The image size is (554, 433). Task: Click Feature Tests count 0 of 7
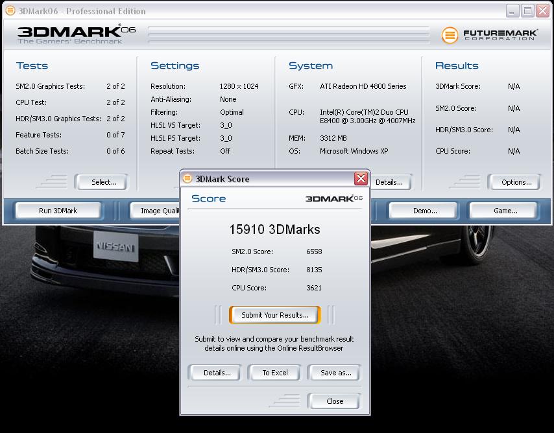pos(115,135)
